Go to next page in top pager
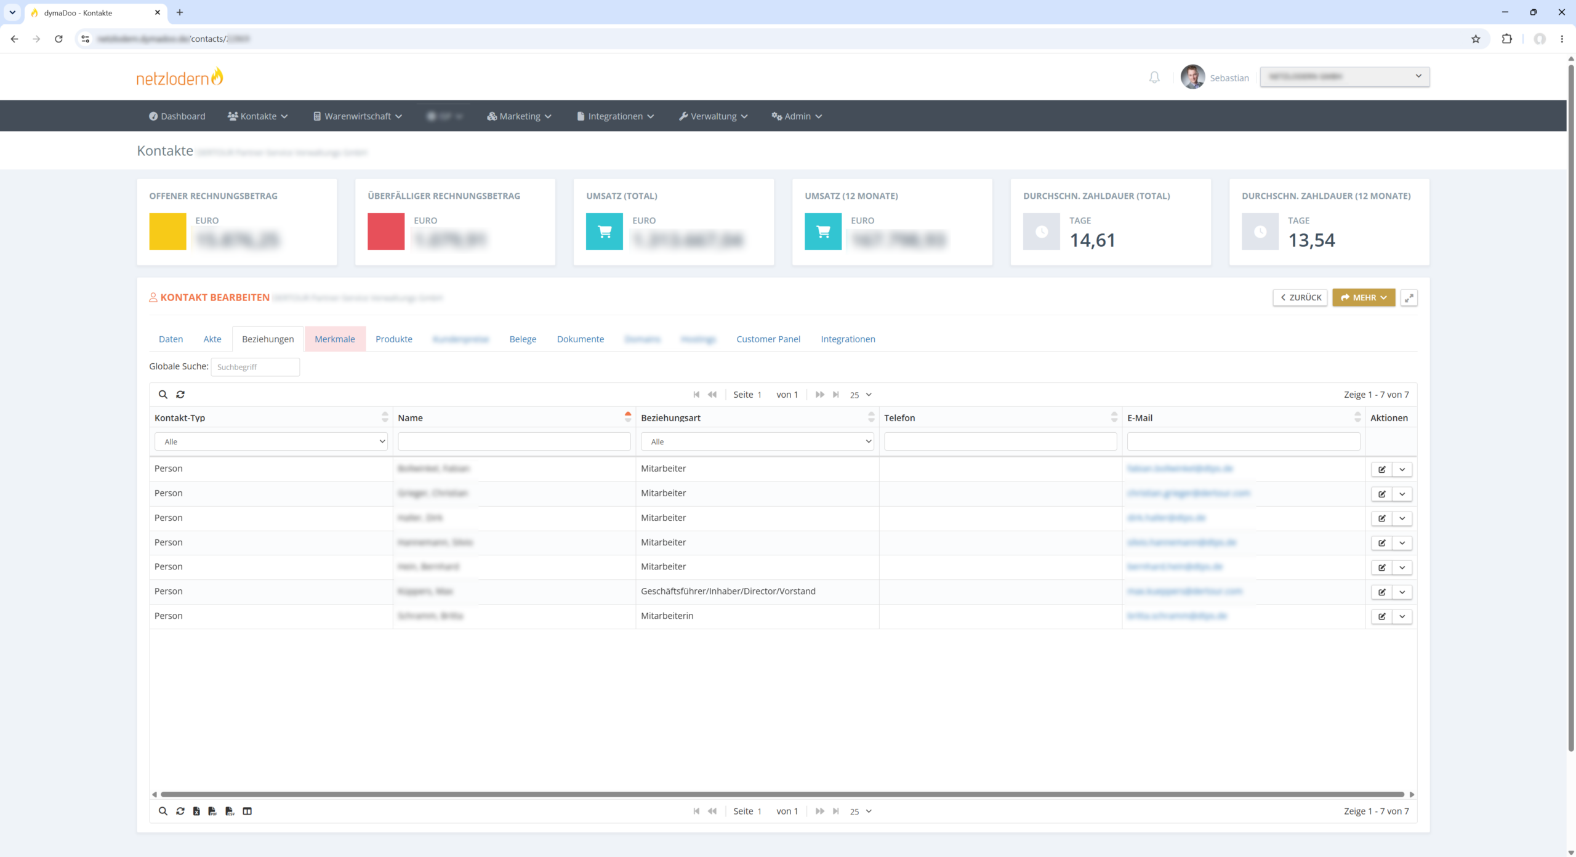 coord(819,395)
